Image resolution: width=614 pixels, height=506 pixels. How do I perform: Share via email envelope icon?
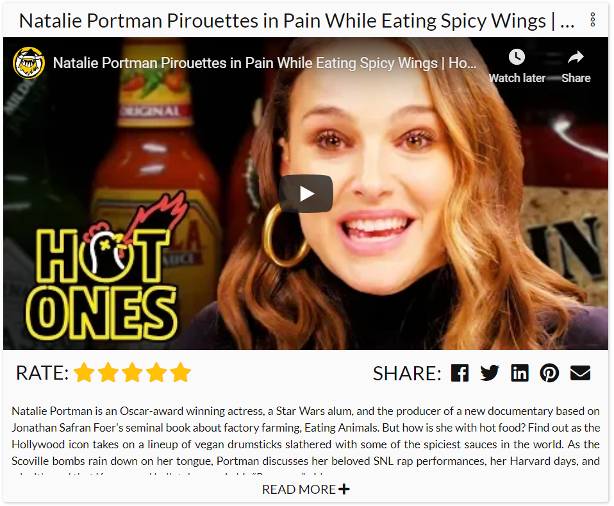pos(580,373)
